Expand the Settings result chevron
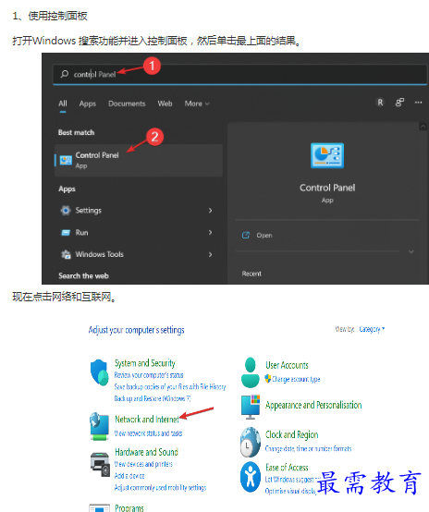Image resolution: width=429 pixels, height=512 pixels. [x=211, y=211]
